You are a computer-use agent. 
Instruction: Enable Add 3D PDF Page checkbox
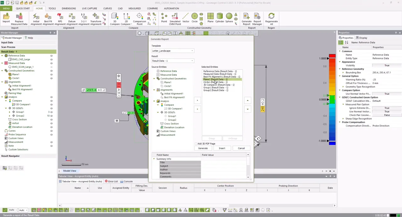click(x=196, y=144)
